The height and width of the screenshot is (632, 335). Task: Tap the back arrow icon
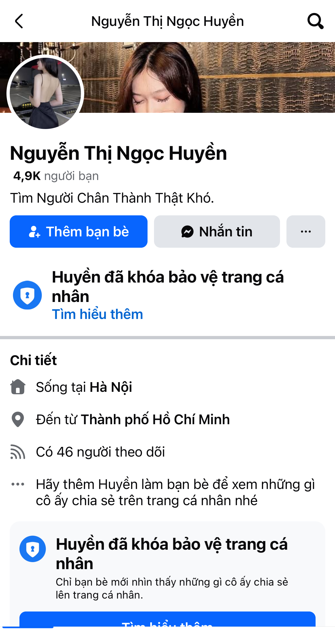coord(19,21)
